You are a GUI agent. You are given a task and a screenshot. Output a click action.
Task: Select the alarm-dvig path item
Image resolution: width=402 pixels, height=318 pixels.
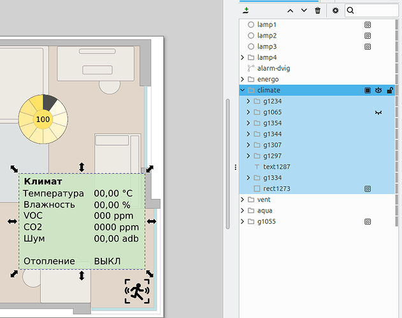pyautogui.click(x=273, y=69)
